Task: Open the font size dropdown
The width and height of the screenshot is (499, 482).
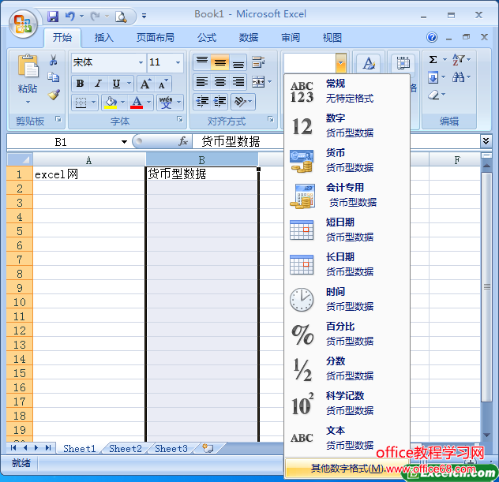Action: coord(178,62)
